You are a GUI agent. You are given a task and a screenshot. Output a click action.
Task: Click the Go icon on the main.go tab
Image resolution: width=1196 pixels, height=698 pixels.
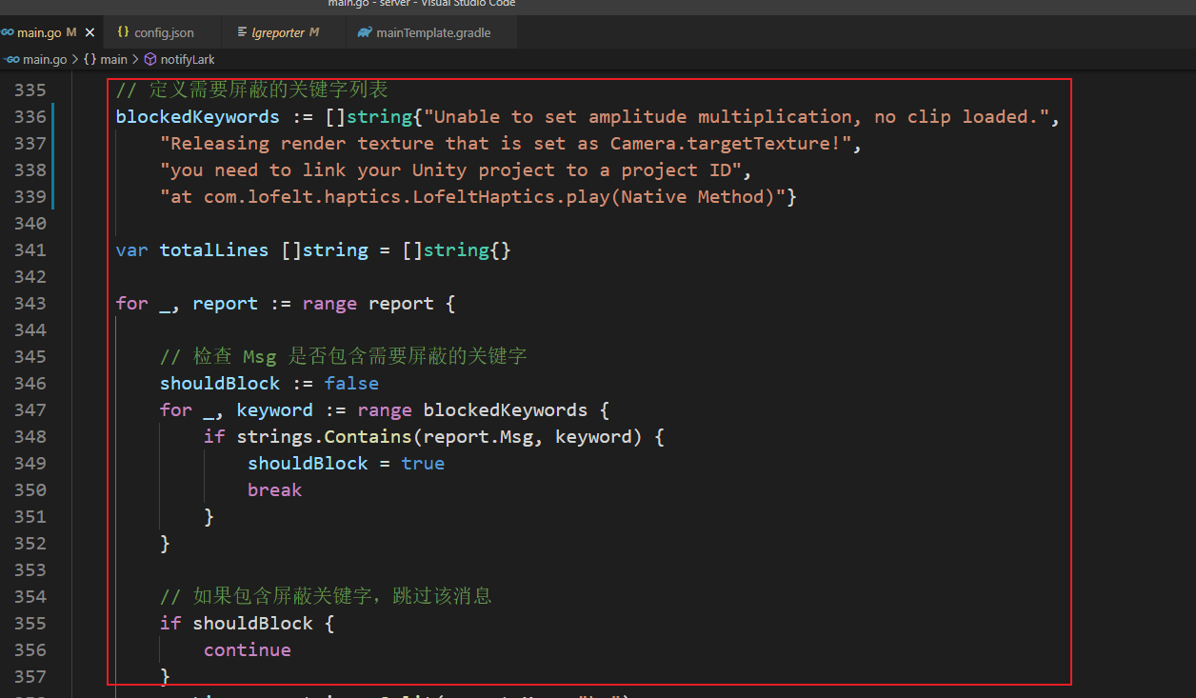tap(8, 32)
